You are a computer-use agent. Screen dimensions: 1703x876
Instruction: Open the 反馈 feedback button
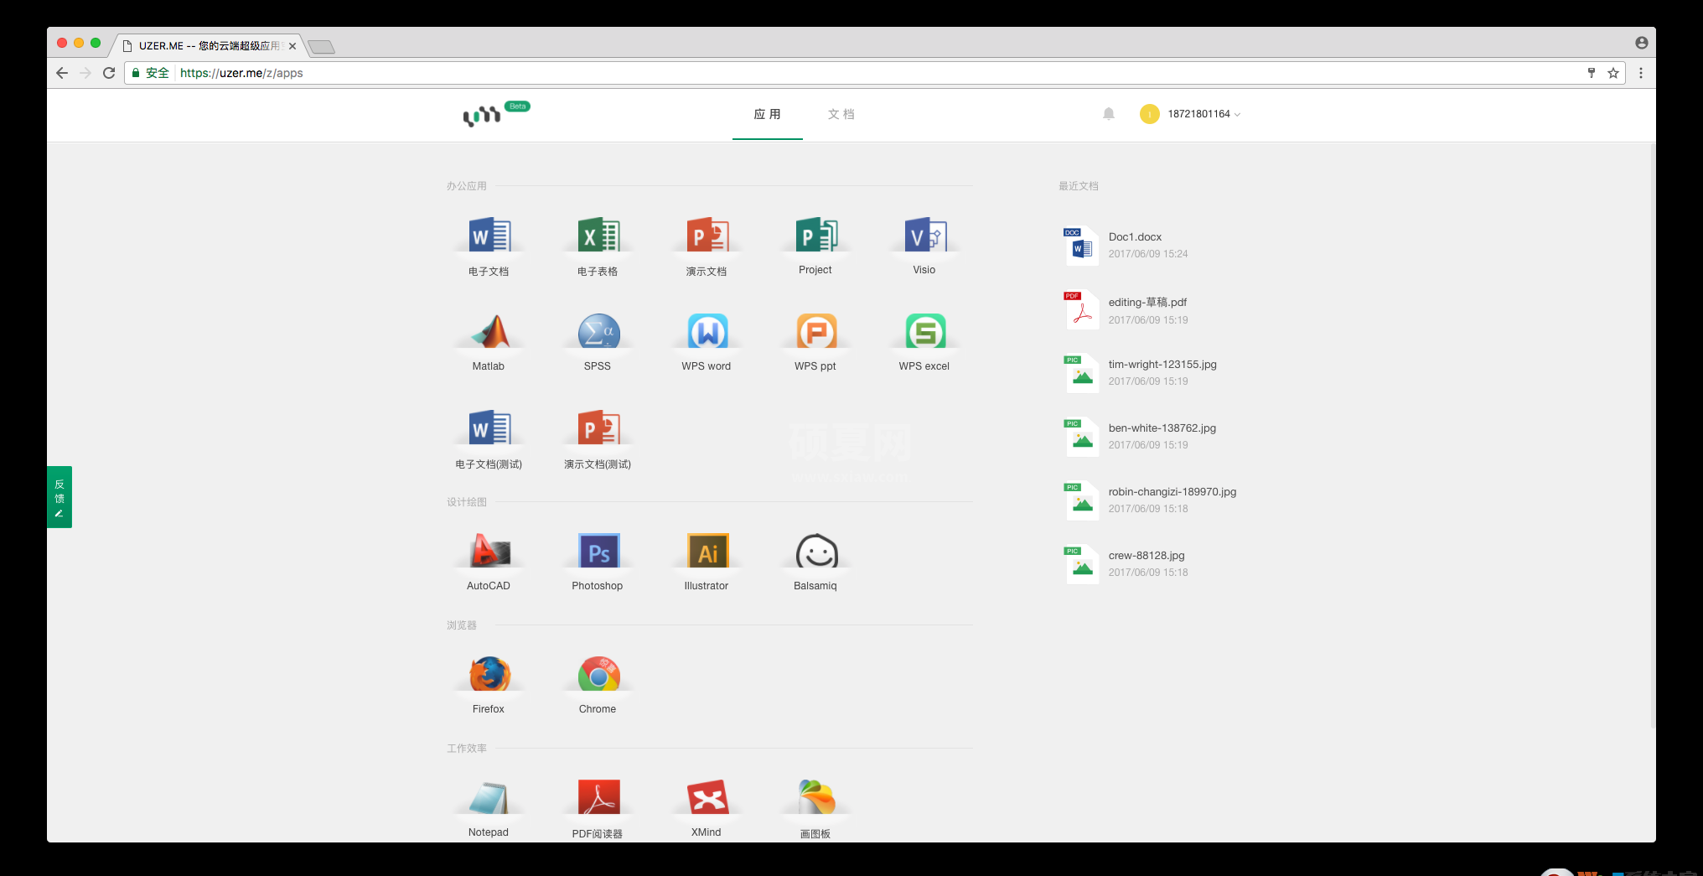pyautogui.click(x=60, y=497)
